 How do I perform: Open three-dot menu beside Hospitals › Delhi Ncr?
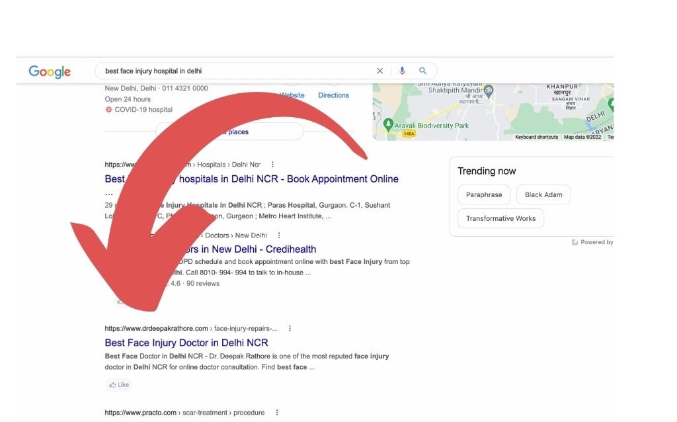[x=272, y=165]
